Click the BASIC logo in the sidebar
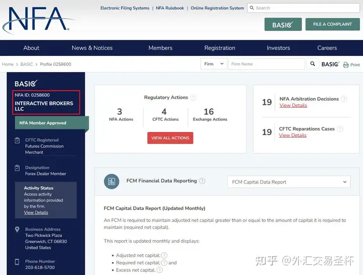The width and height of the screenshot is (363, 275). click(26, 83)
